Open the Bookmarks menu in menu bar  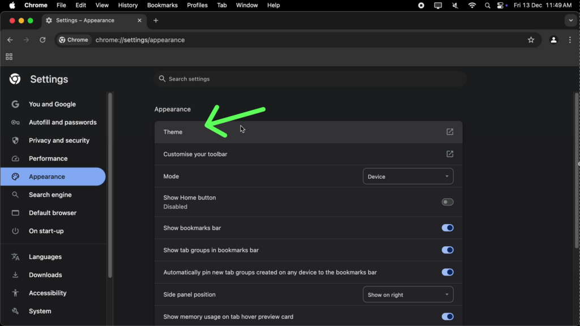(x=163, y=5)
